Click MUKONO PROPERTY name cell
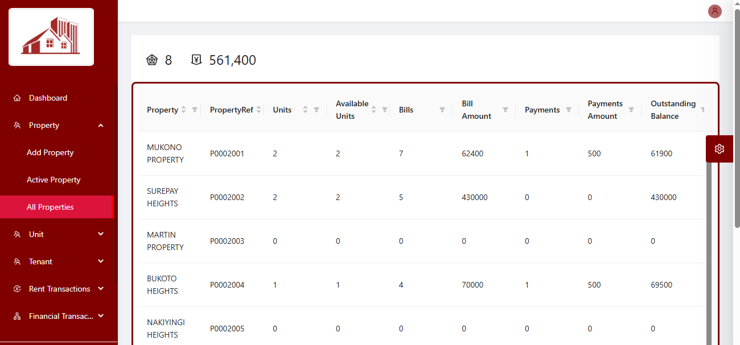Screen dimensions: 740x345 165,153
